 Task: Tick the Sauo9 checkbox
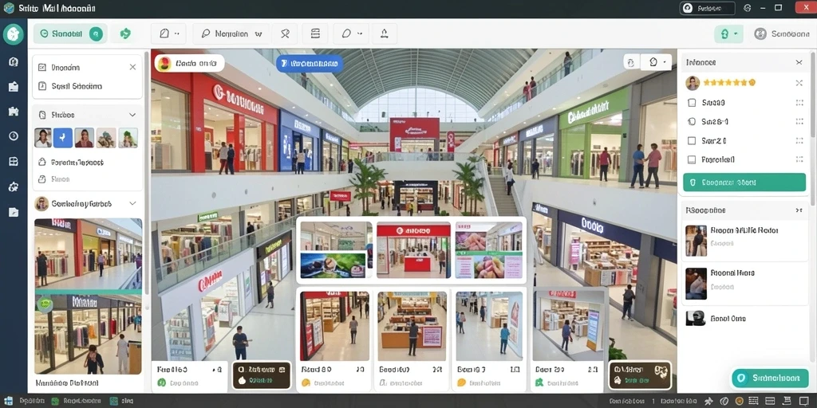(x=692, y=103)
